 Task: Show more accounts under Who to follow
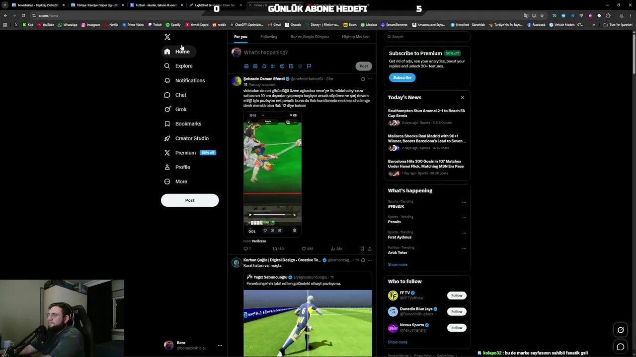397,342
